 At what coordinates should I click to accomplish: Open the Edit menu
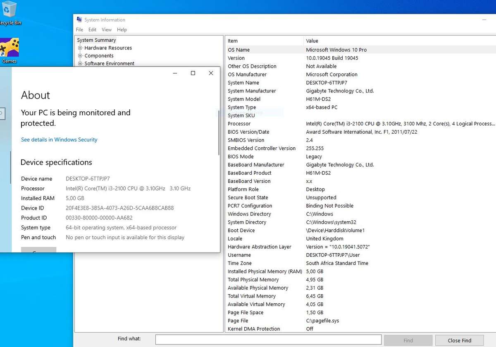click(x=92, y=30)
